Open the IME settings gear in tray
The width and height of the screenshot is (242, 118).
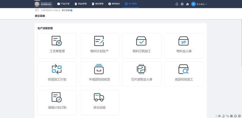[x=239, y=116]
